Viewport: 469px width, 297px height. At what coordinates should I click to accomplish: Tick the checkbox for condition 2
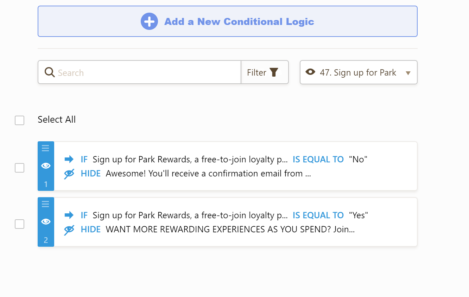pyautogui.click(x=19, y=224)
